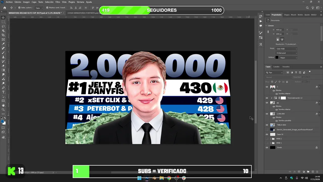
Task: Open the Relleno Negro dropdown
Action: [x=288, y=58]
